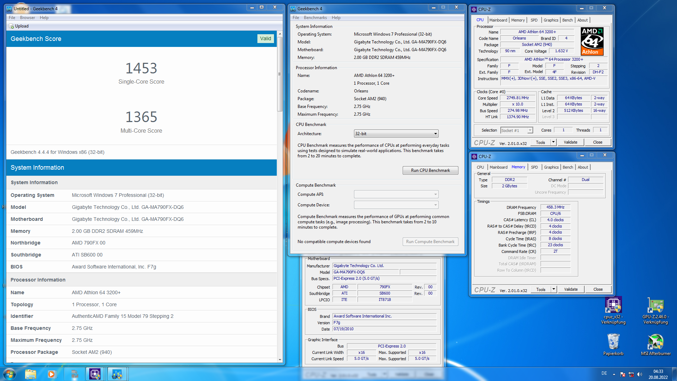
Task: Select the MSI Afterburner desktop shortcut
Action: [655, 345]
